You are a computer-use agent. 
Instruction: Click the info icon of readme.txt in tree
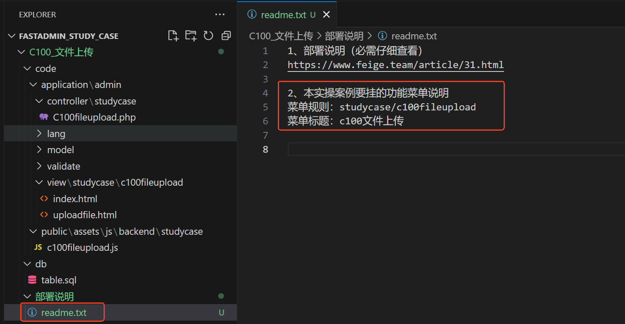point(32,313)
